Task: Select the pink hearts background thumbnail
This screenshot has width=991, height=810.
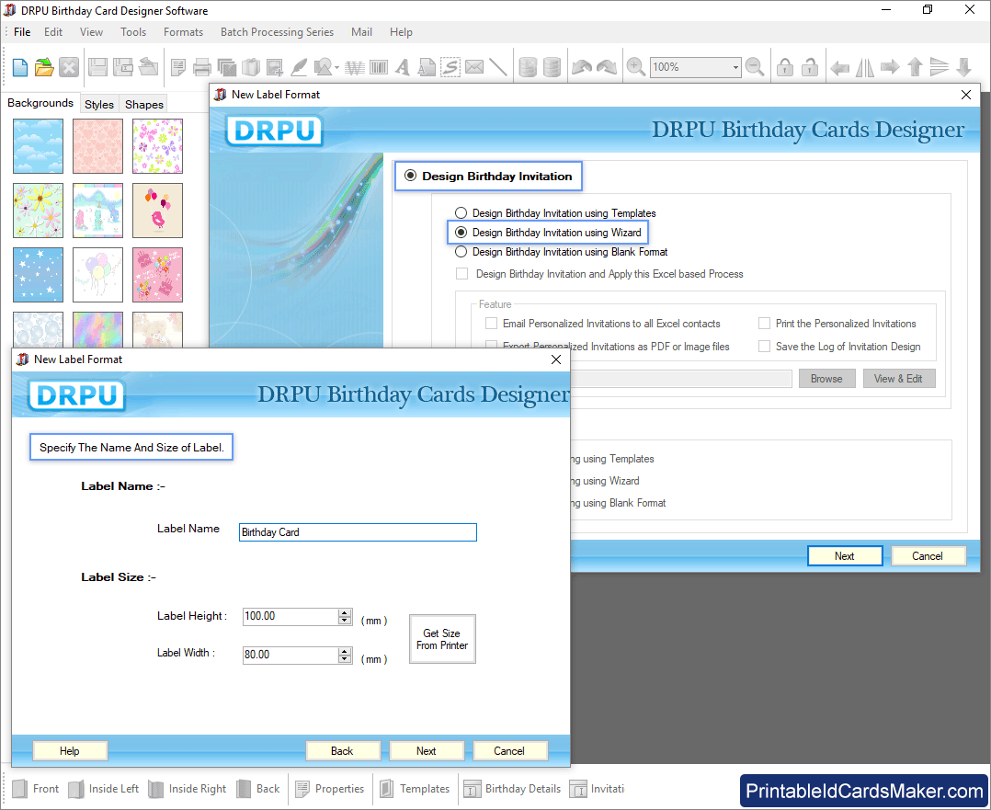Action: click(98, 146)
